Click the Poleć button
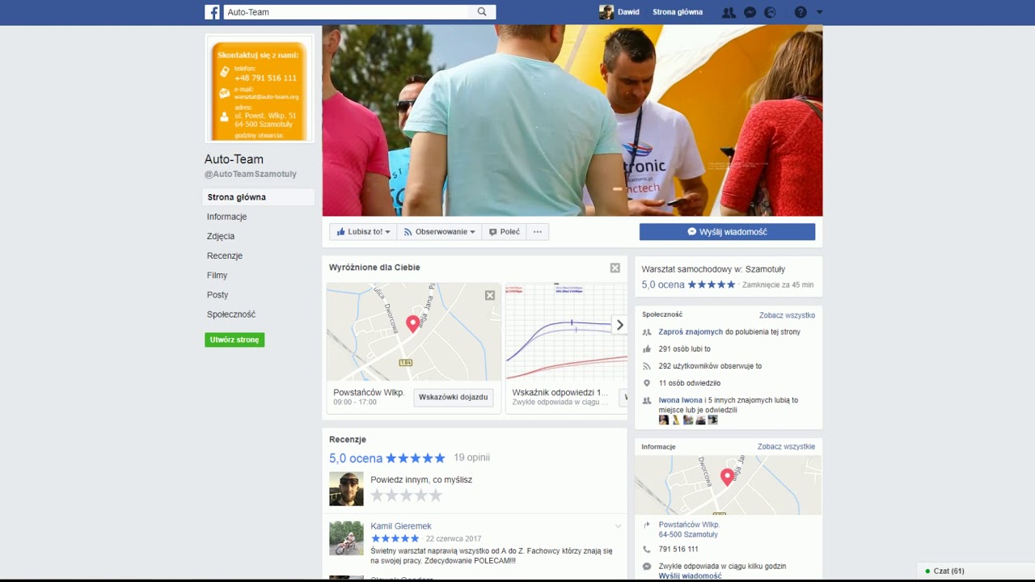 tap(505, 232)
